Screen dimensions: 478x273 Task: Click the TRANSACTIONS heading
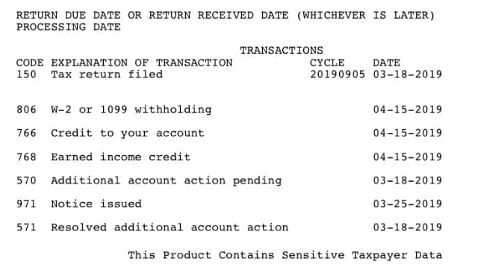pos(281,50)
